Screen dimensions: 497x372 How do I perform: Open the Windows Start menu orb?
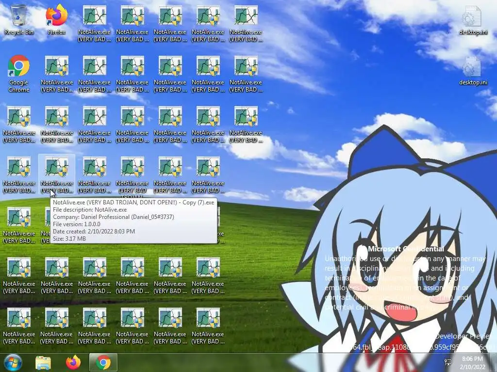(x=12, y=362)
